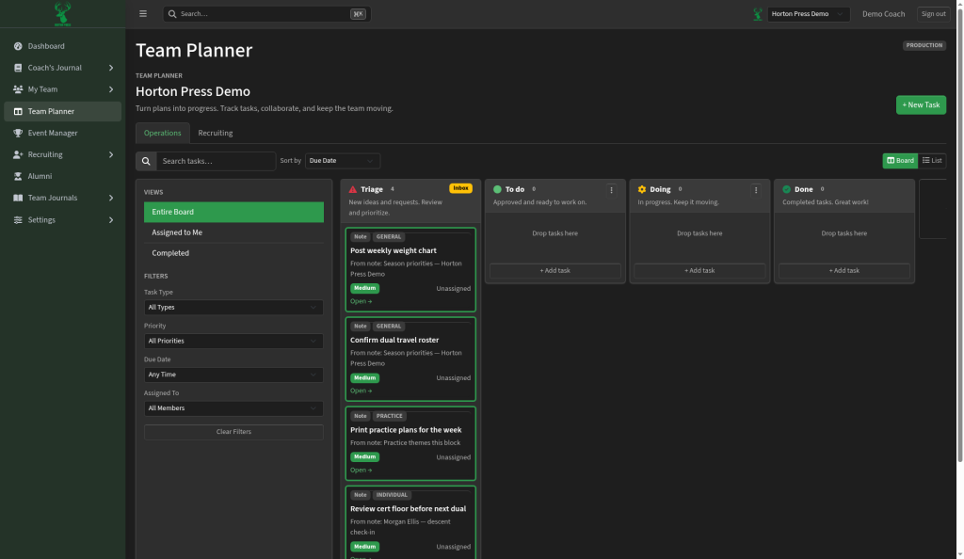The height and width of the screenshot is (559, 964).
Task: Click the Dashboard gauge icon
Action: 18,46
